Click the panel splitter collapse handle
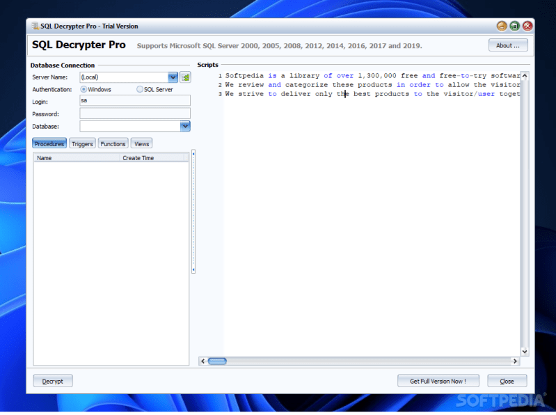 (x=193, y=212)
